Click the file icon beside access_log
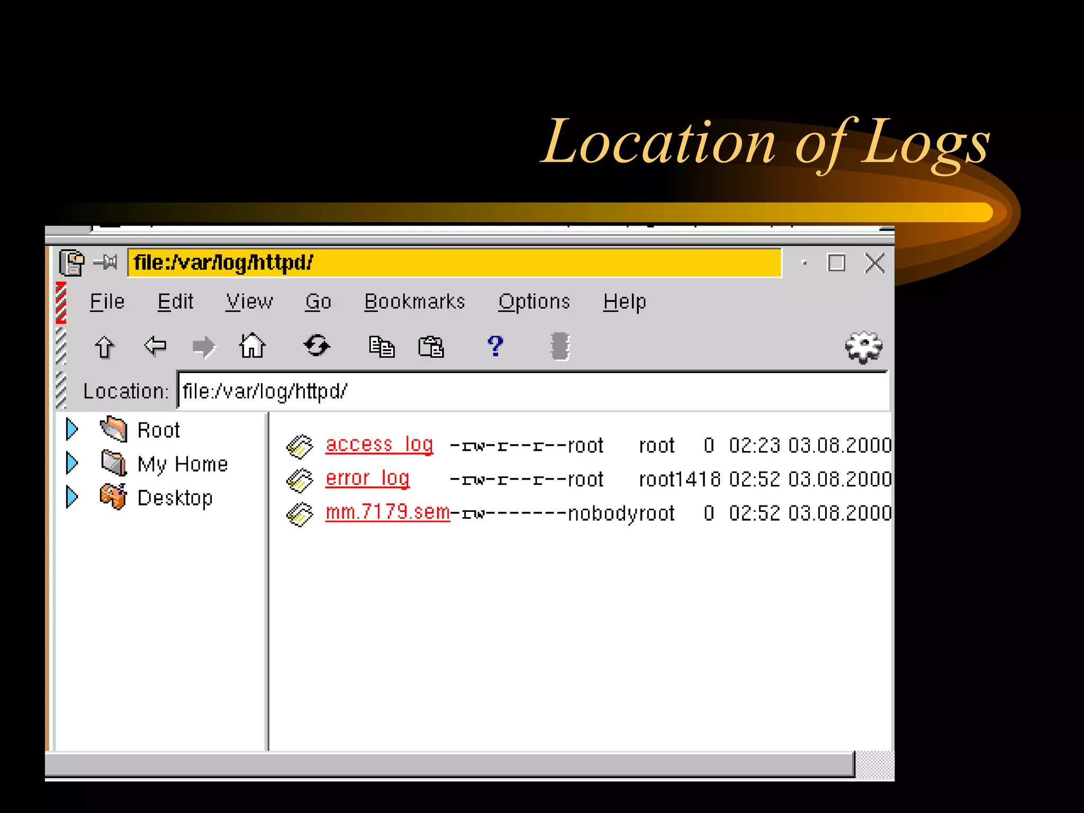 [x=300, y=446]
